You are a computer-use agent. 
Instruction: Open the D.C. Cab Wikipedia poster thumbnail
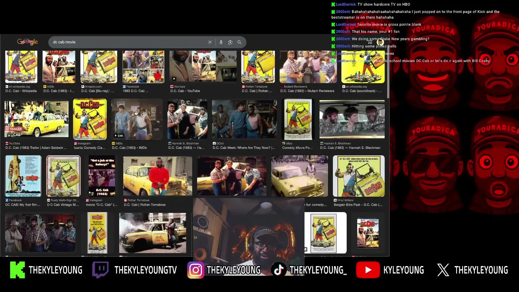pos(21,67)
